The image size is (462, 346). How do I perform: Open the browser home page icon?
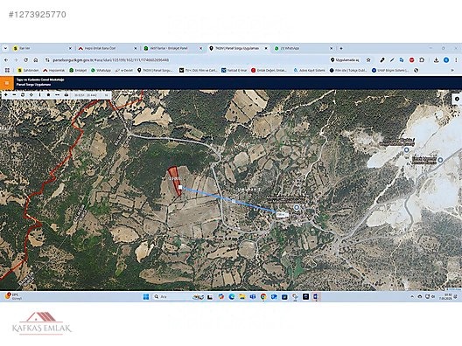pos(36,60)
